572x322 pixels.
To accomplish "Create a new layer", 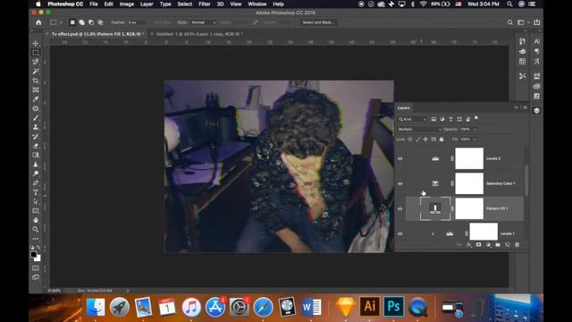I will [508, 245].
